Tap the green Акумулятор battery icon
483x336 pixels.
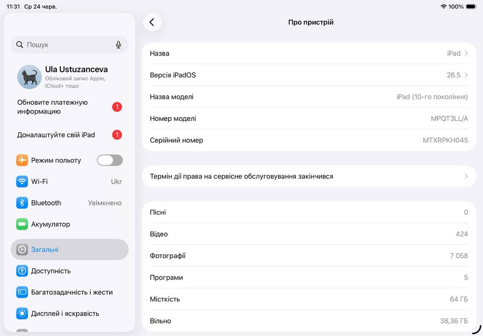22,224
